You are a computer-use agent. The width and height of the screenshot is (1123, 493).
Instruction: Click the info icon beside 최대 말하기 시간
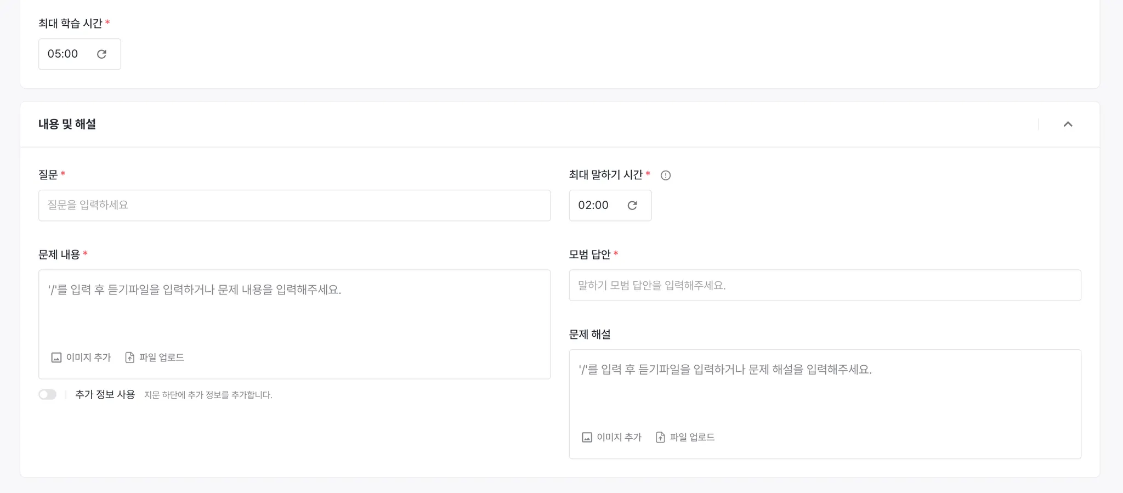click(665, 175)
